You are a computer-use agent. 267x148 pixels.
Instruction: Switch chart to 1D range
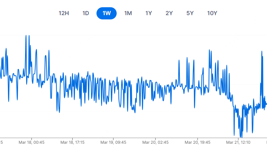tap(86, 13)
